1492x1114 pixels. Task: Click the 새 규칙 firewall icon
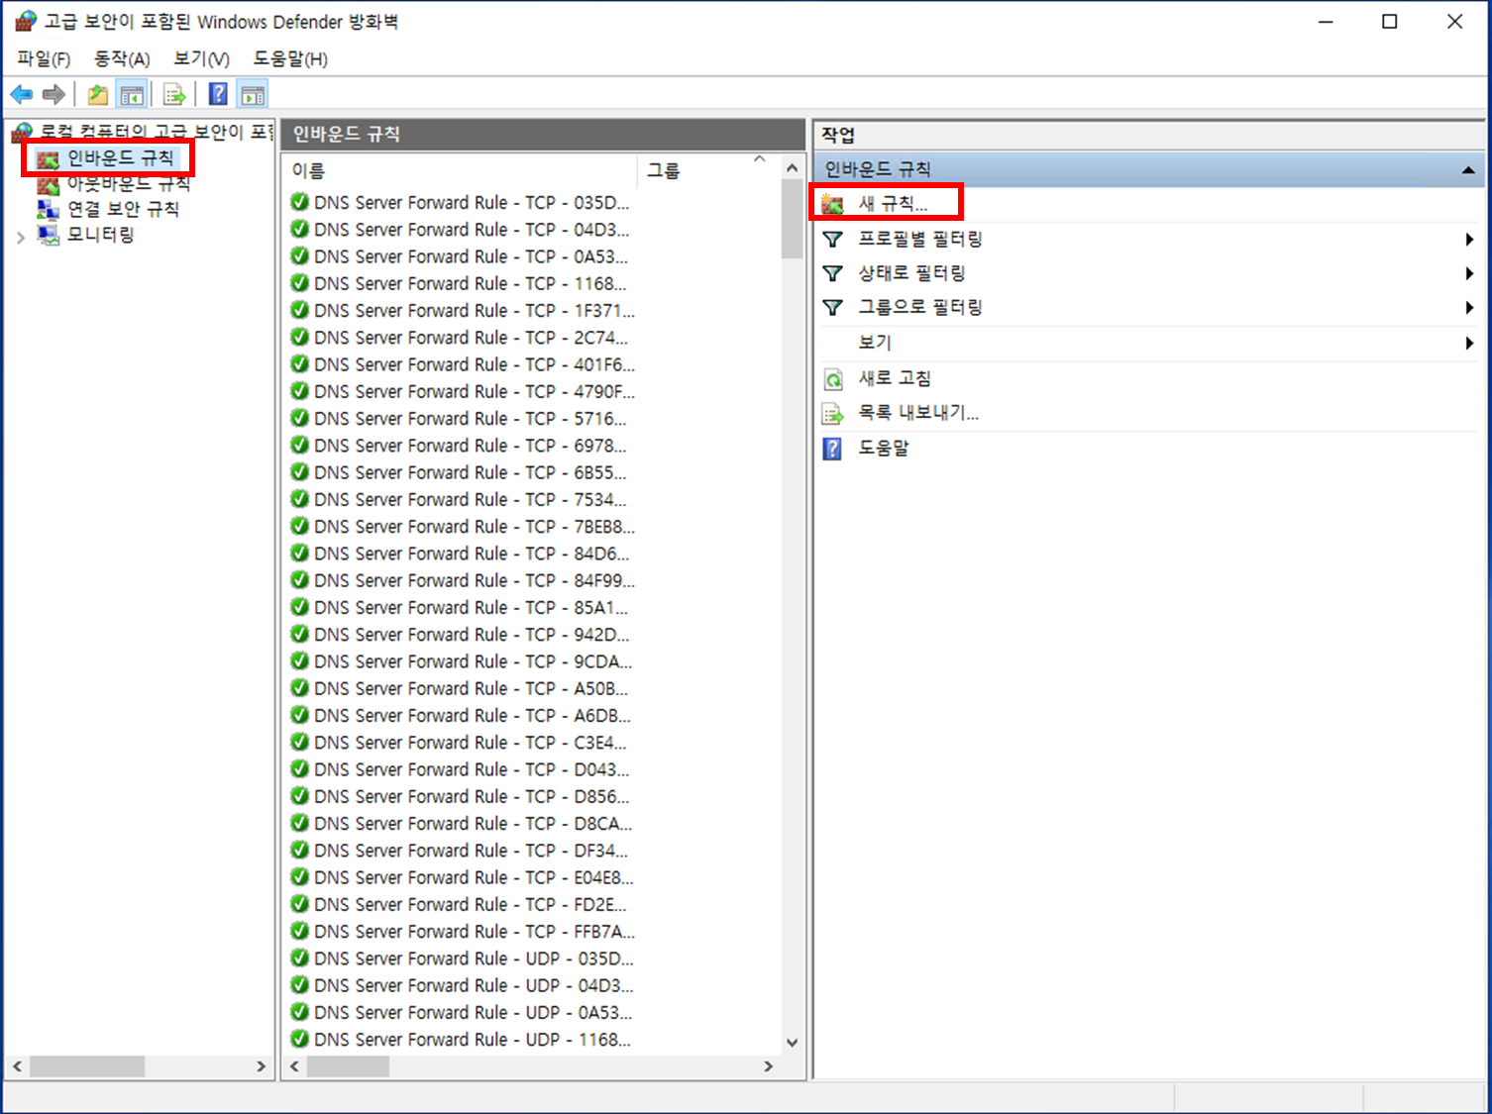tap(832, 204)
